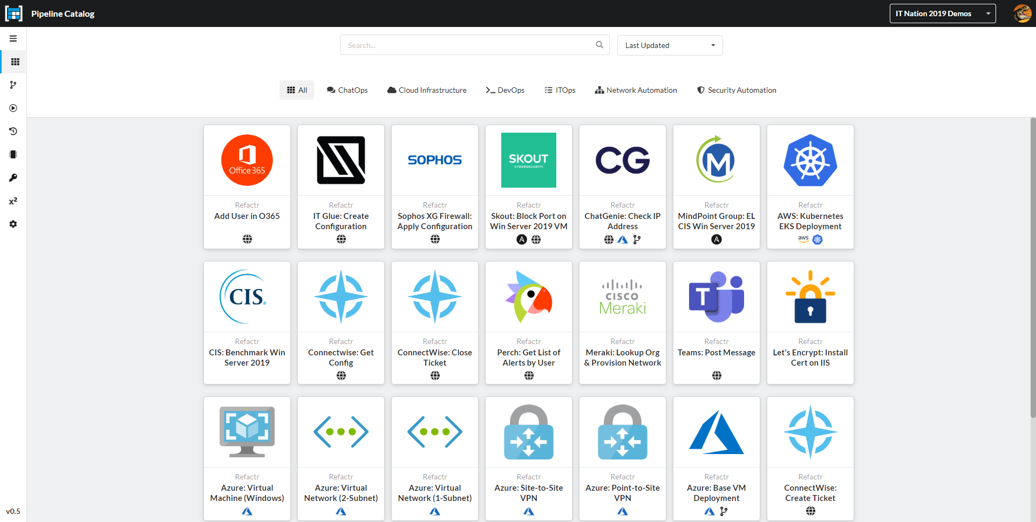Open the user avatar menu
Viewport: 1036px width, 522px height.
1022,13
